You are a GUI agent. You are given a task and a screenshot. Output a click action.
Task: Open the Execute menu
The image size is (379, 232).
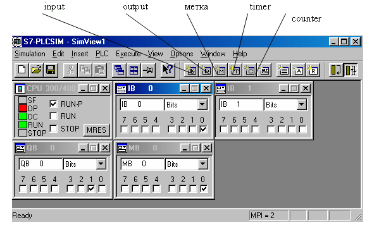coord(128,54)
